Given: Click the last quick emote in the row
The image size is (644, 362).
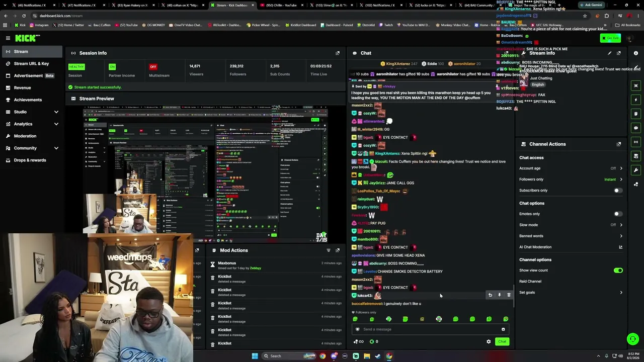Looking at the screenshot, I should coord(506,319).
